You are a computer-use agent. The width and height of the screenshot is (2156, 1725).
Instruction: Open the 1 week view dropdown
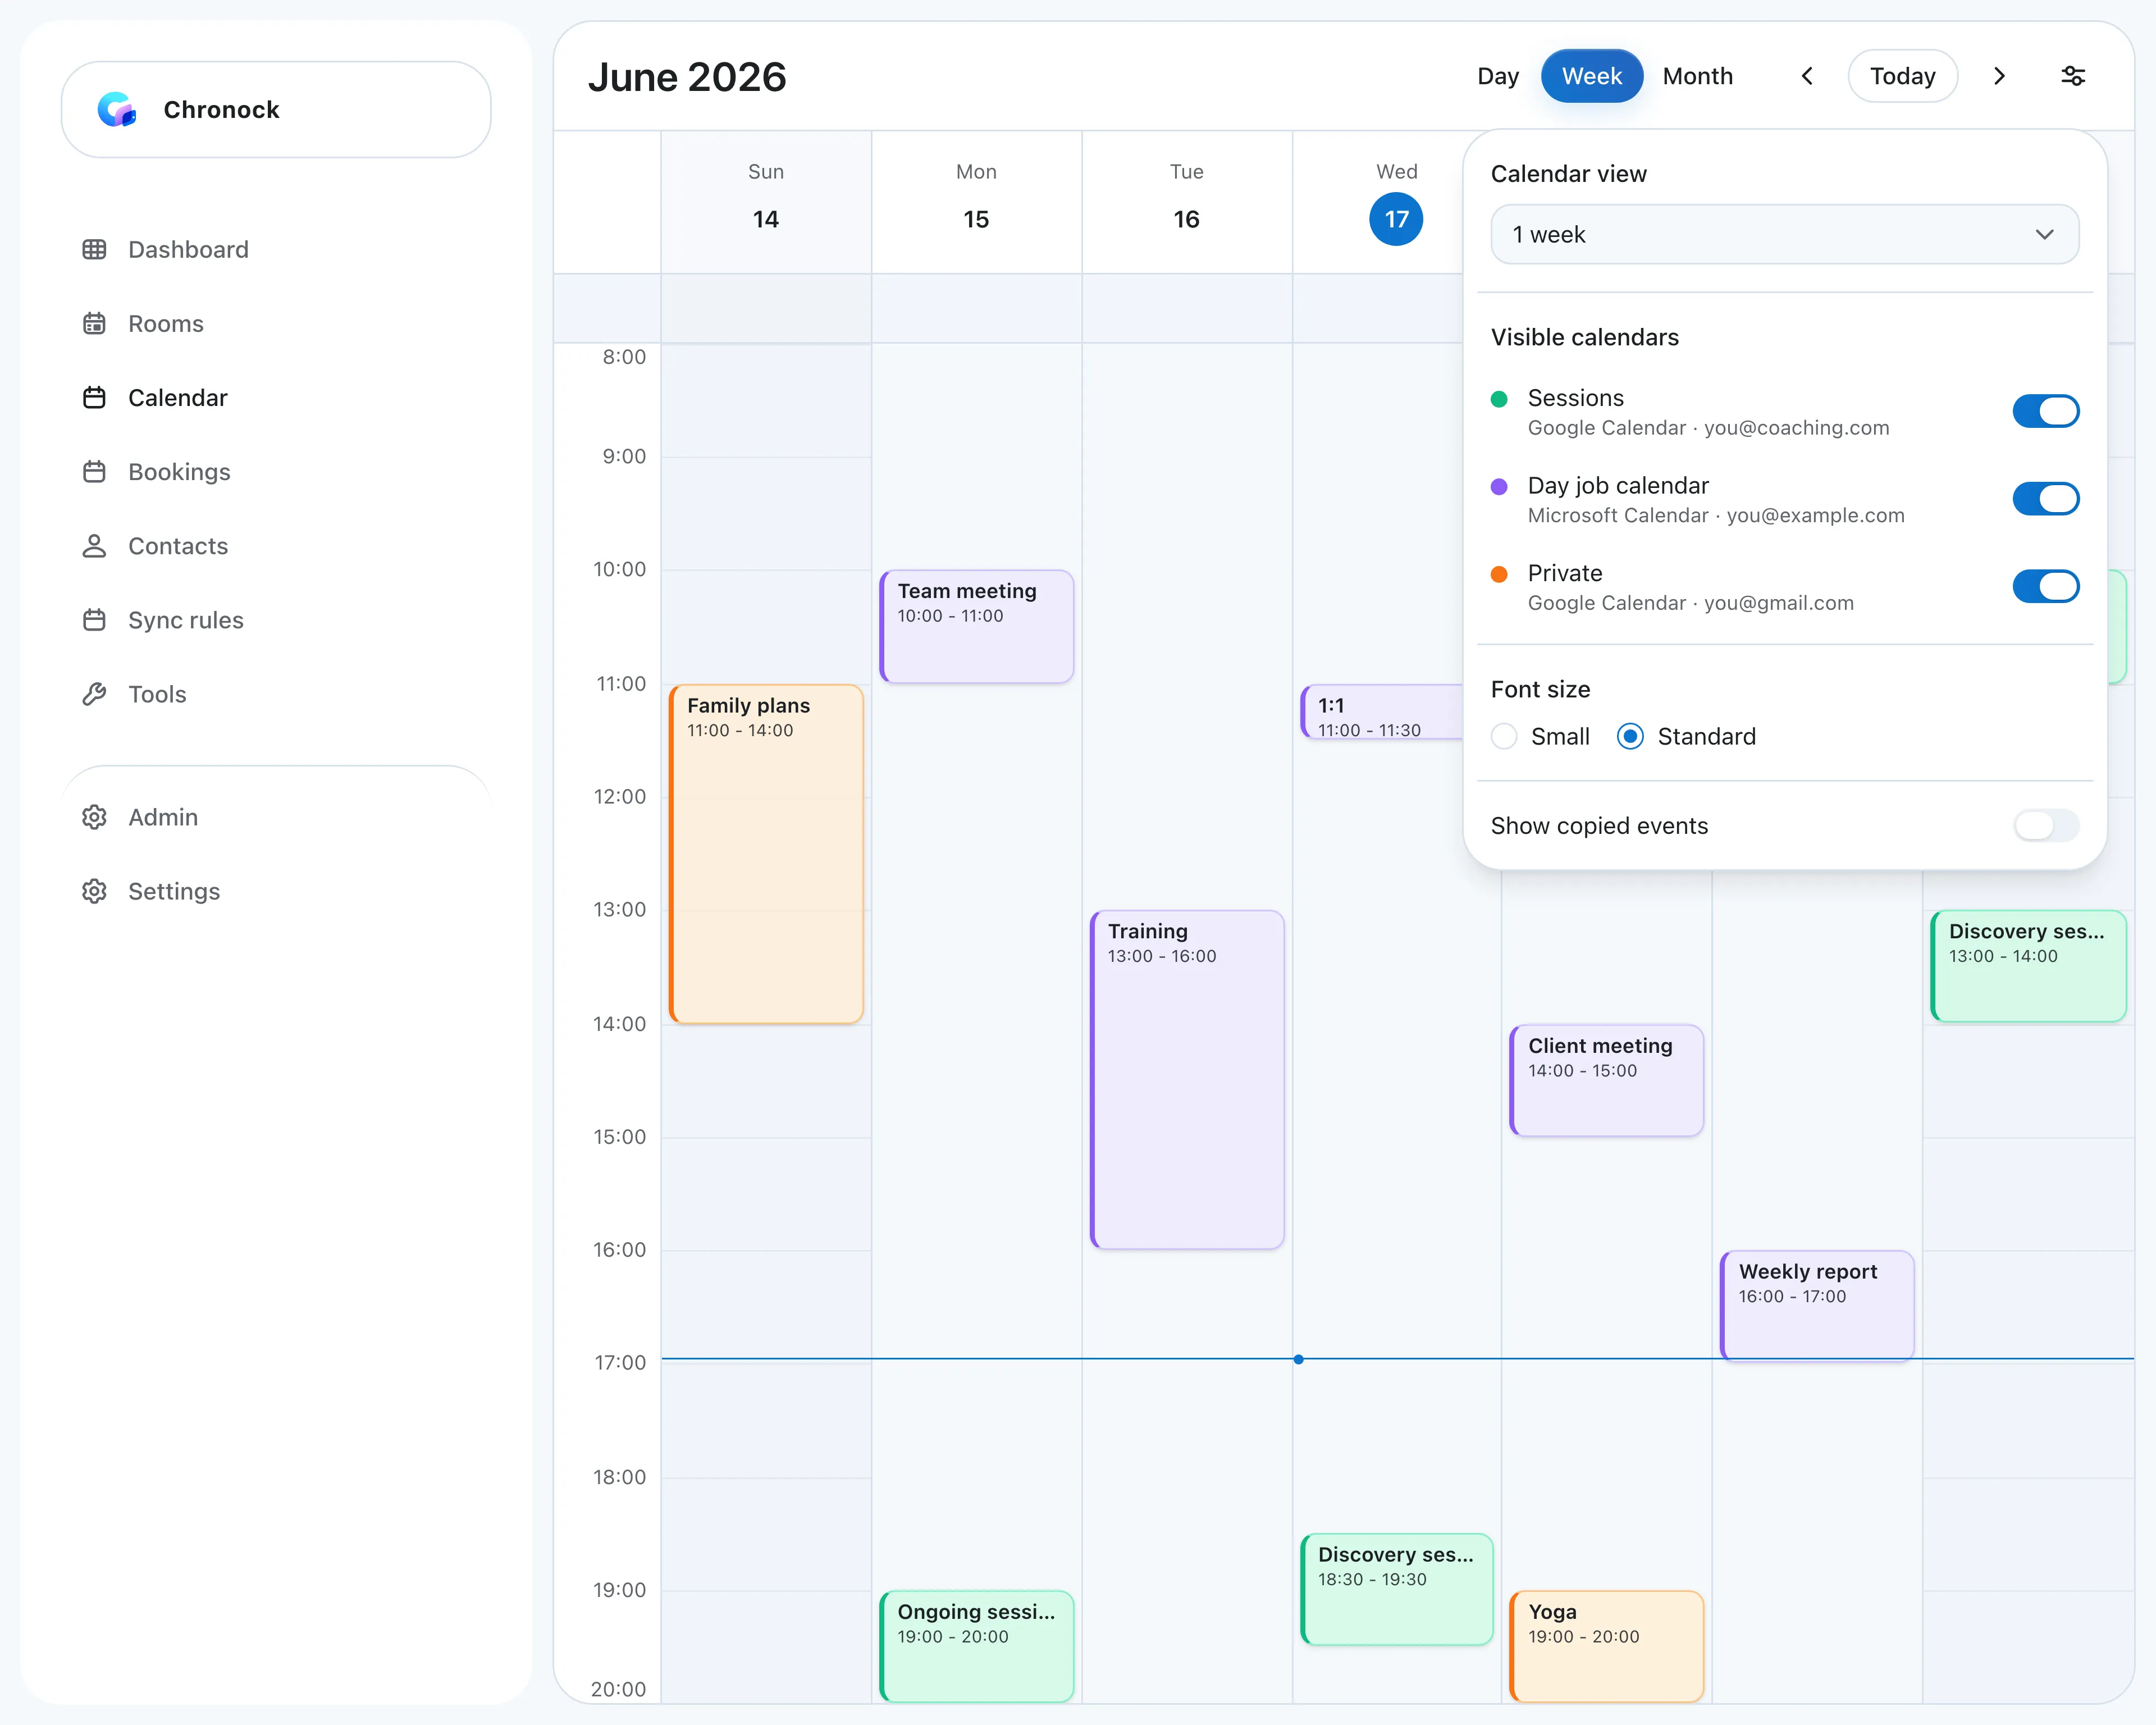click(x=1784, y=235)
